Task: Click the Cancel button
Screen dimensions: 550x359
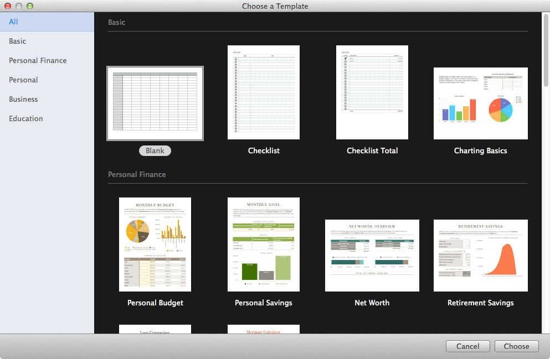Action: point(467,346)
